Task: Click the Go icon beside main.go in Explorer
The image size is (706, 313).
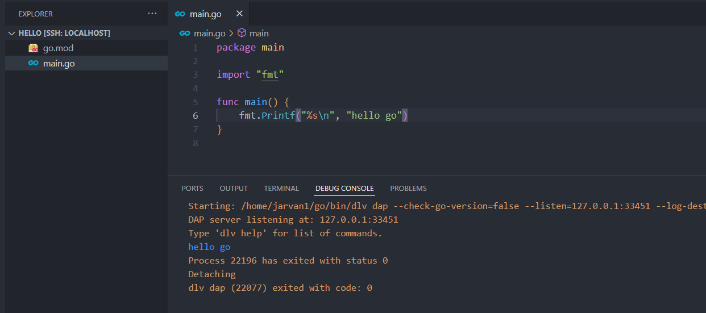Action: [34, 63]
